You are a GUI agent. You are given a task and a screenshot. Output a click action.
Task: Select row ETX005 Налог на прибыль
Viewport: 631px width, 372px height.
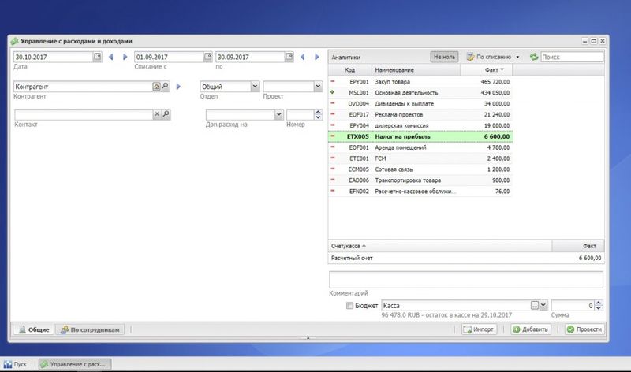420,136
